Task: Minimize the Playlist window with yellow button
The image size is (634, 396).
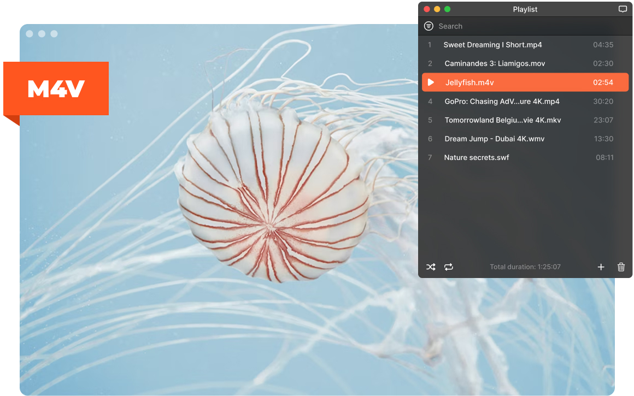Action: click(437, 9)
